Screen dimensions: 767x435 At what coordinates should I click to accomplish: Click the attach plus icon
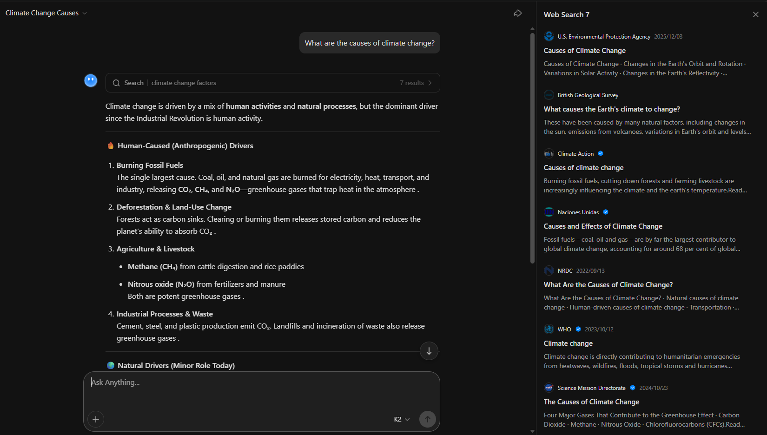[96, 419]
